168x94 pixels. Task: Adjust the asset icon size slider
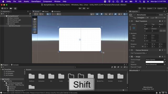pos(123,90)
